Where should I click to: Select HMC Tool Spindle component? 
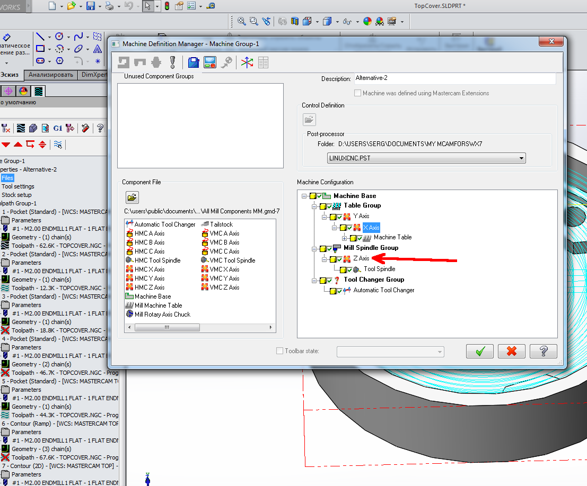(x=153, y=260)
